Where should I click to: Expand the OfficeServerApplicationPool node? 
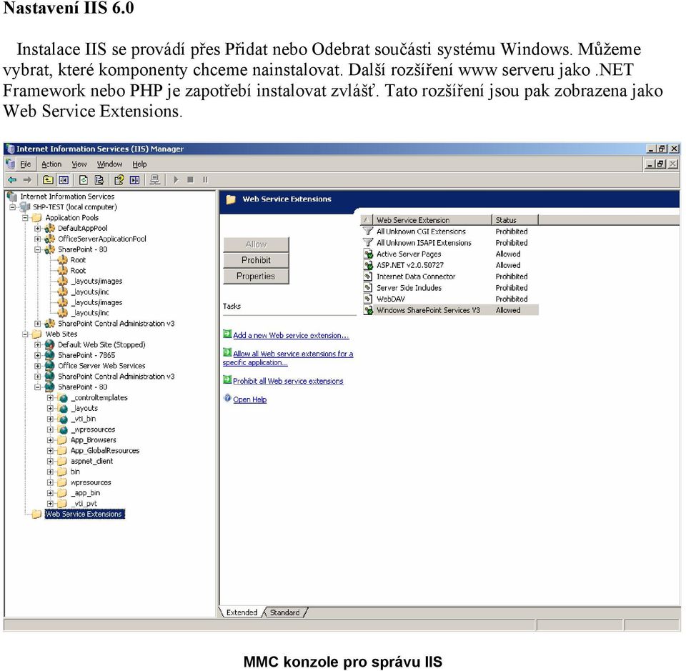click(38, 239)
